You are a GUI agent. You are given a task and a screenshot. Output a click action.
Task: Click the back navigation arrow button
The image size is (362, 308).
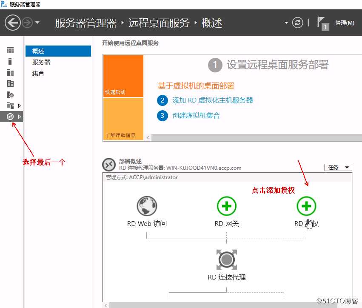click(x=13, y=23)
